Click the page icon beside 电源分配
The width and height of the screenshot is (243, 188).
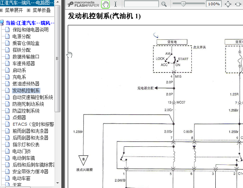point(7,36)
